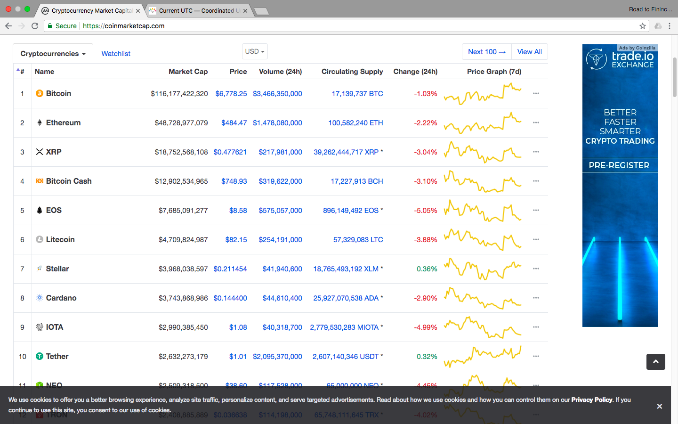Screen dimensions: 678x424
Task: Open the Stellar row ellipsis menu
Action: tap(536, 269)
